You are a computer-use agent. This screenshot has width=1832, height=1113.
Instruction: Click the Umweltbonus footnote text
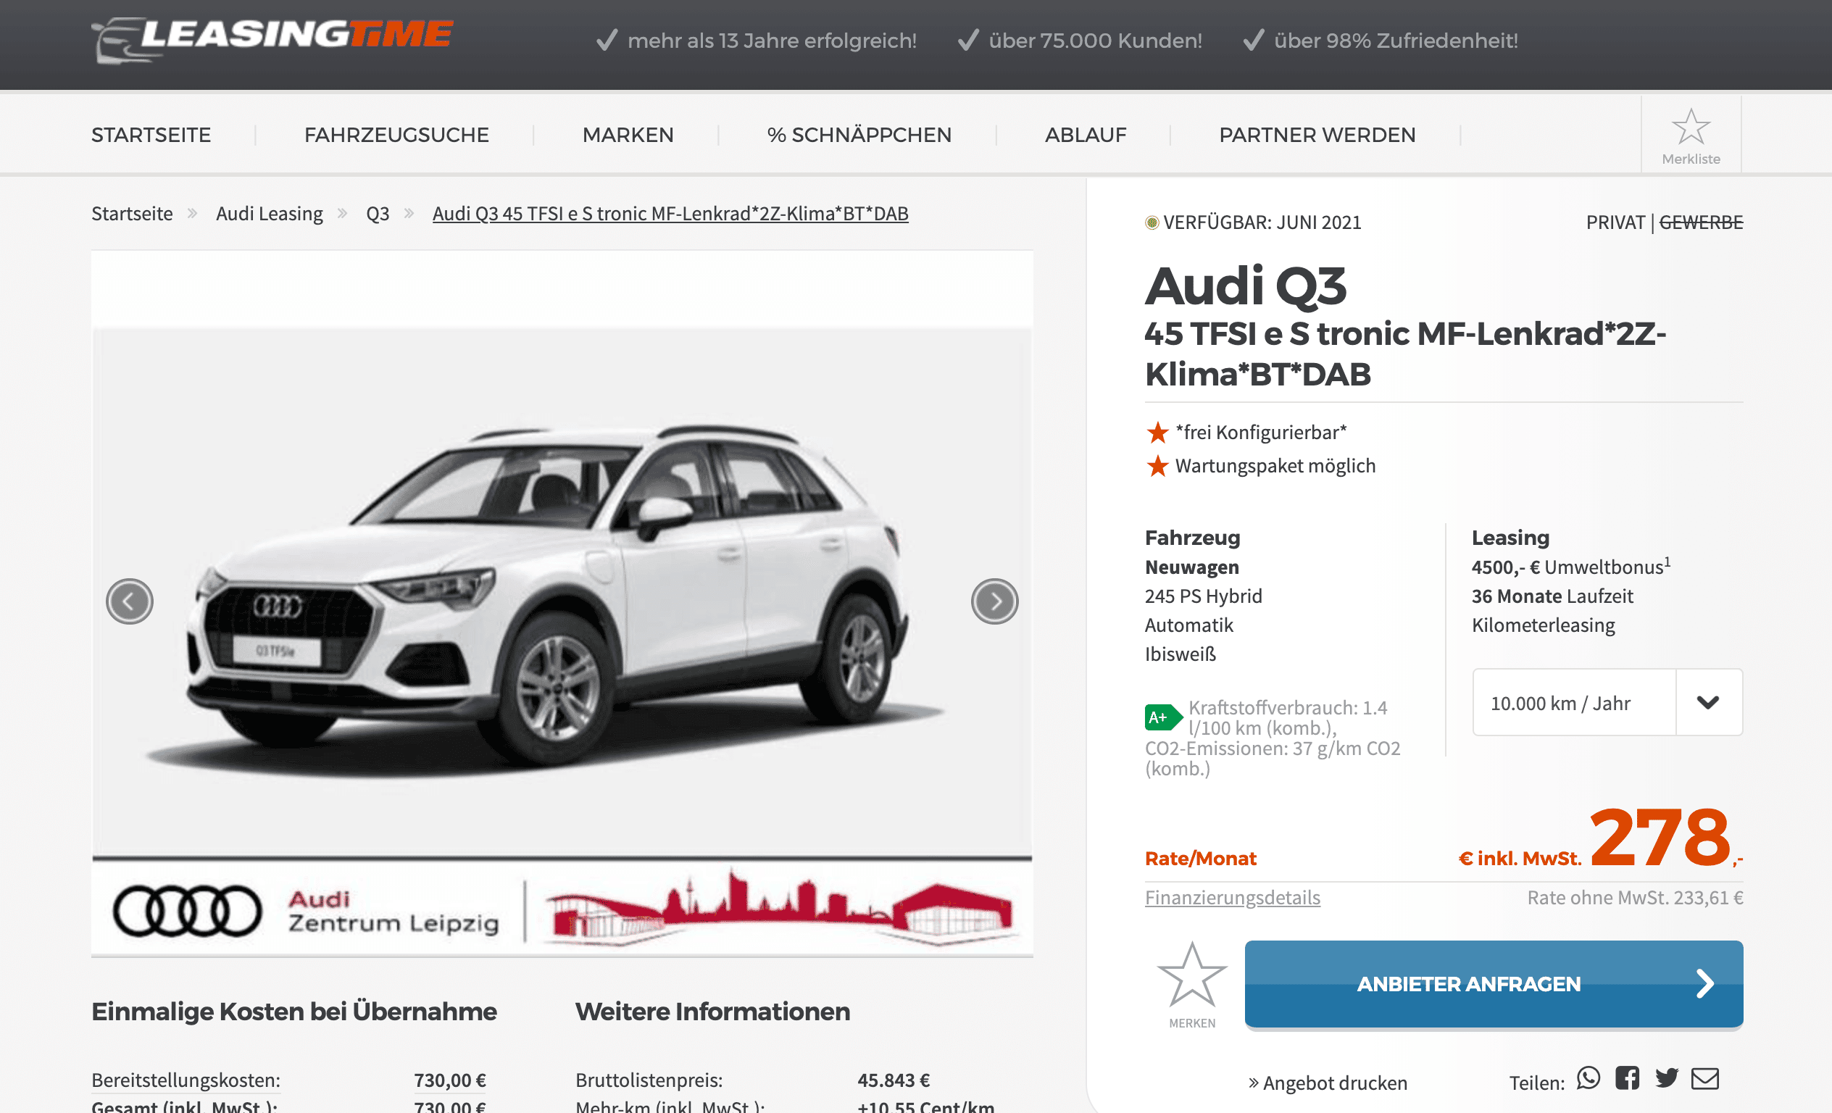[x=1570, y=567]
